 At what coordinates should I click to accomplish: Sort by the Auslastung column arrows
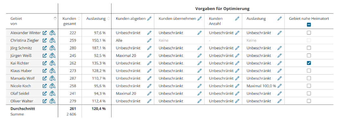108,19
